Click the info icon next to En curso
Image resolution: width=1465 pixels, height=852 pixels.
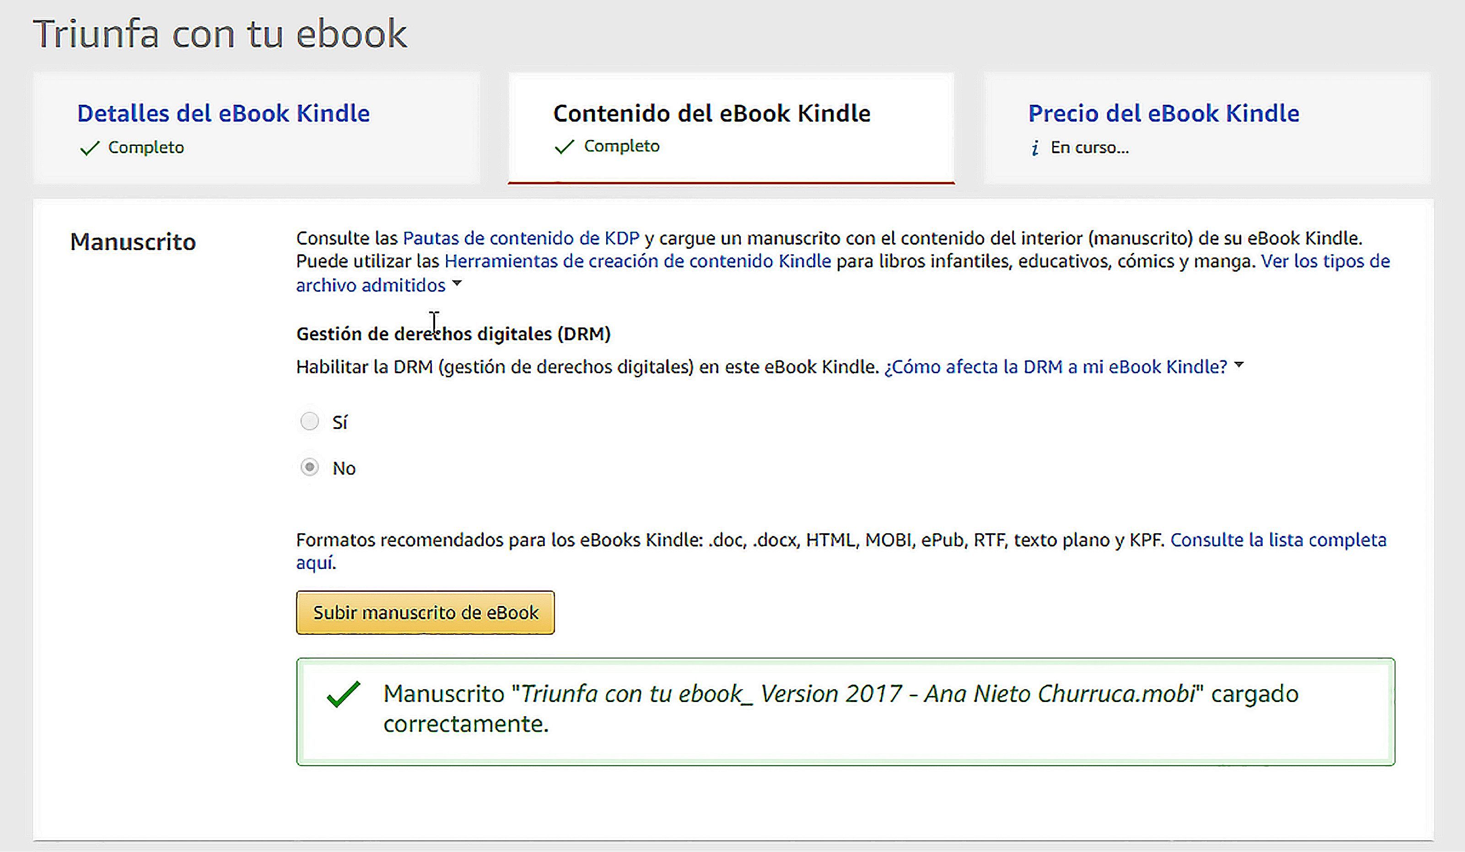tap(1035, 148)
